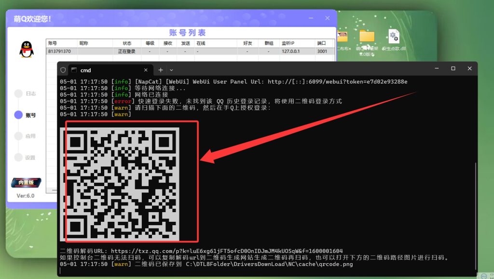The width and height of the screenshot is (494, 279).
Task: Click the 好友 column header
Action: pyautogui.click(x=247, y=43)
